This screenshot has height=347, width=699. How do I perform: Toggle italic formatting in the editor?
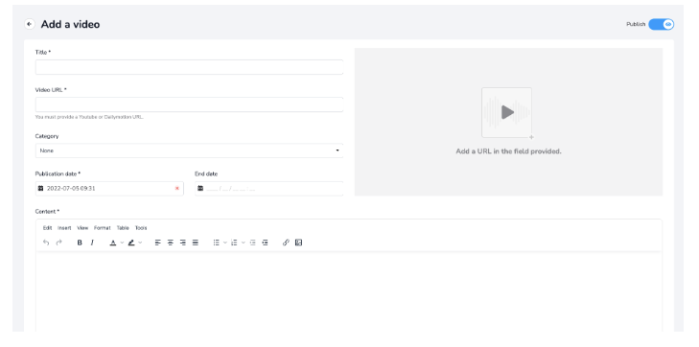click(x=92, y=243)
